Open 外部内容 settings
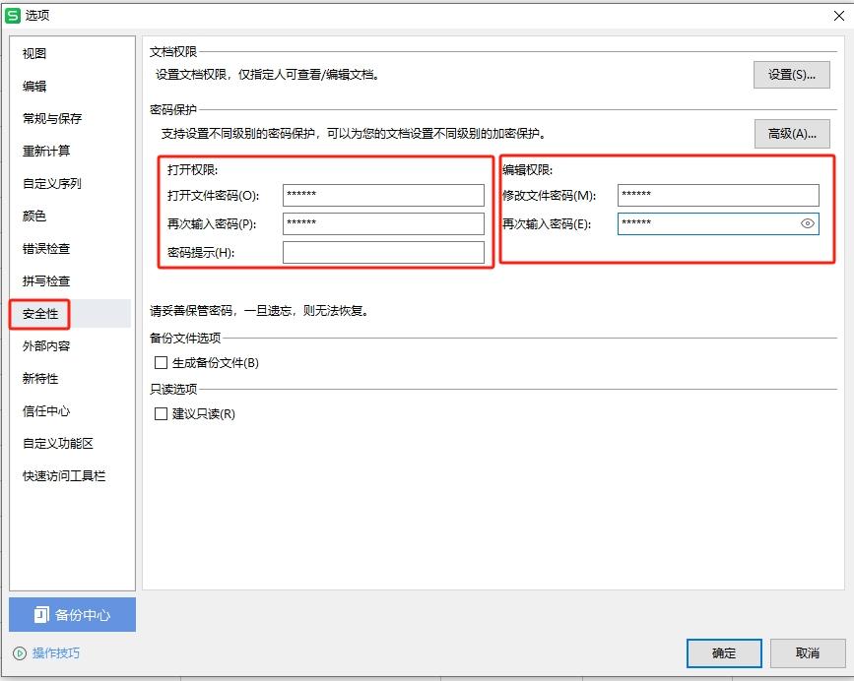This screenshot has width=854, height=681. [45, 346]
